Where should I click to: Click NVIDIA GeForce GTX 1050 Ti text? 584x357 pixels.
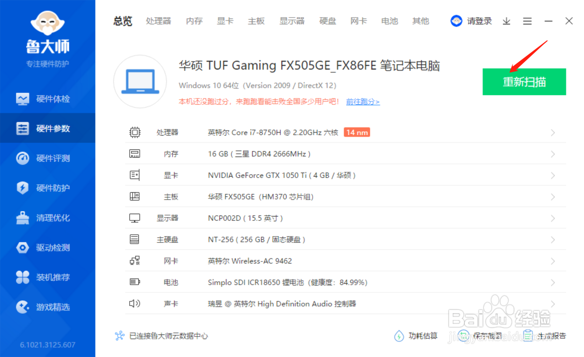[x=282, y=175]
